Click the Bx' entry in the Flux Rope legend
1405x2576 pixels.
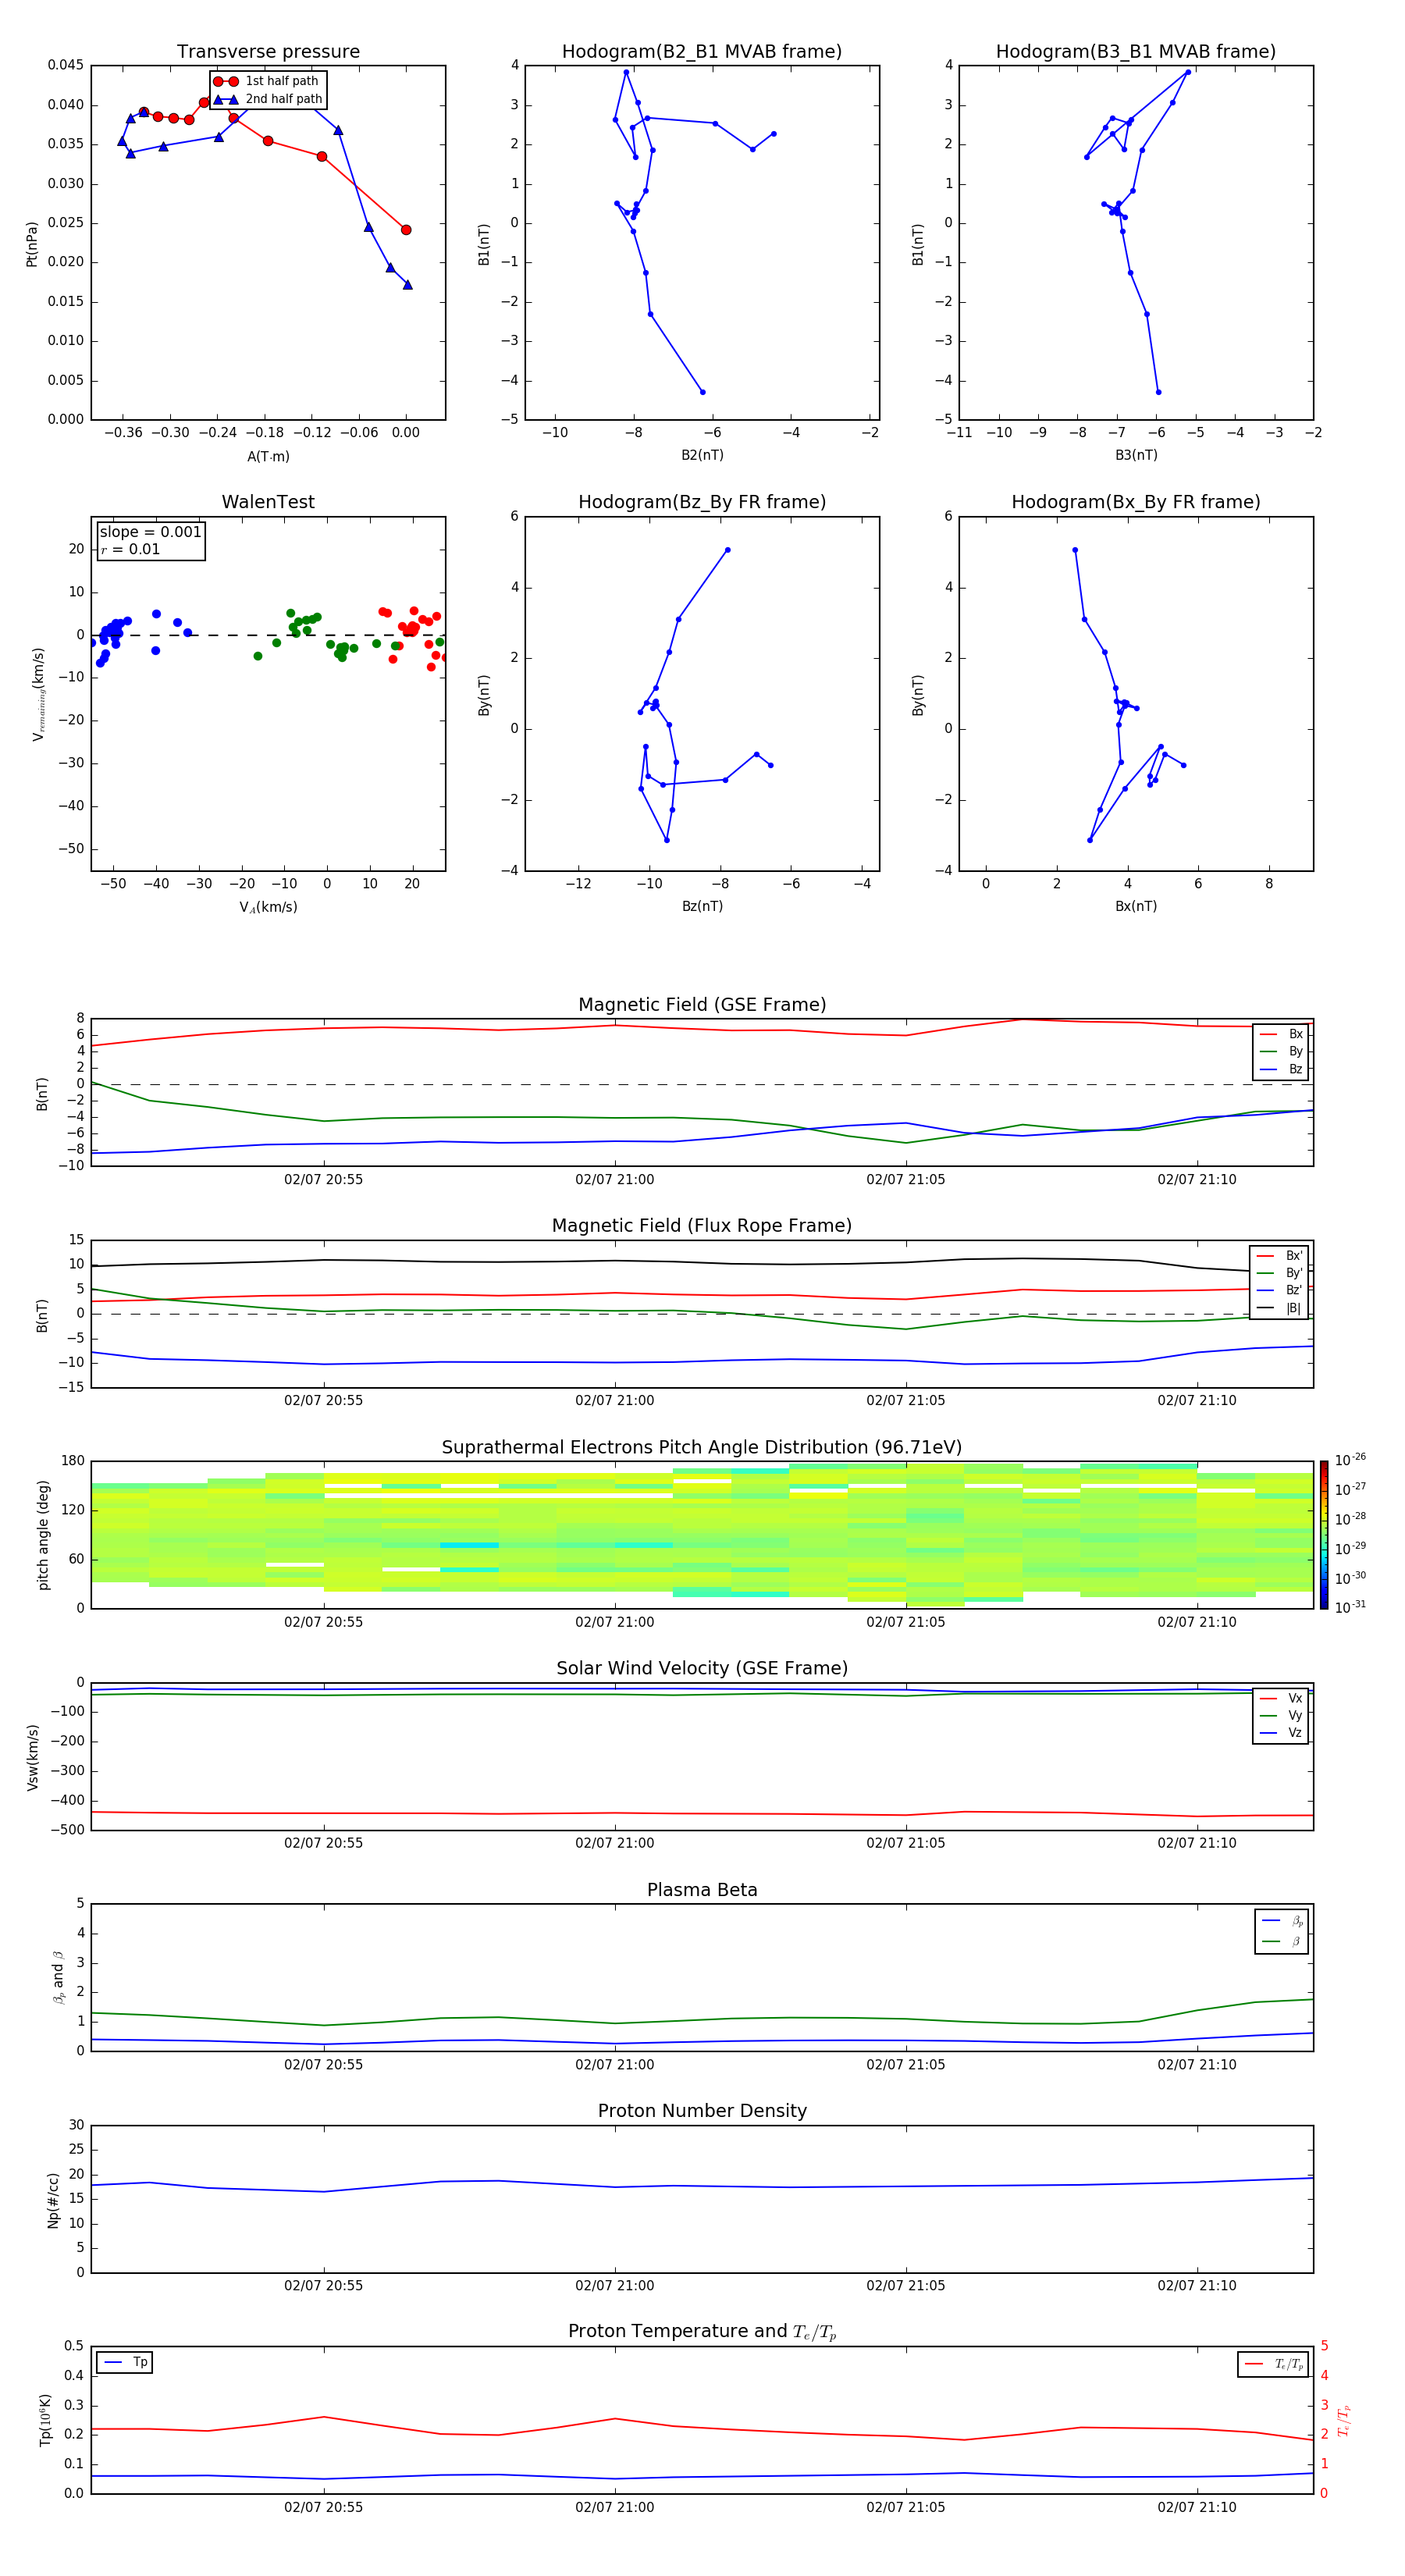pos(1279,1256)
